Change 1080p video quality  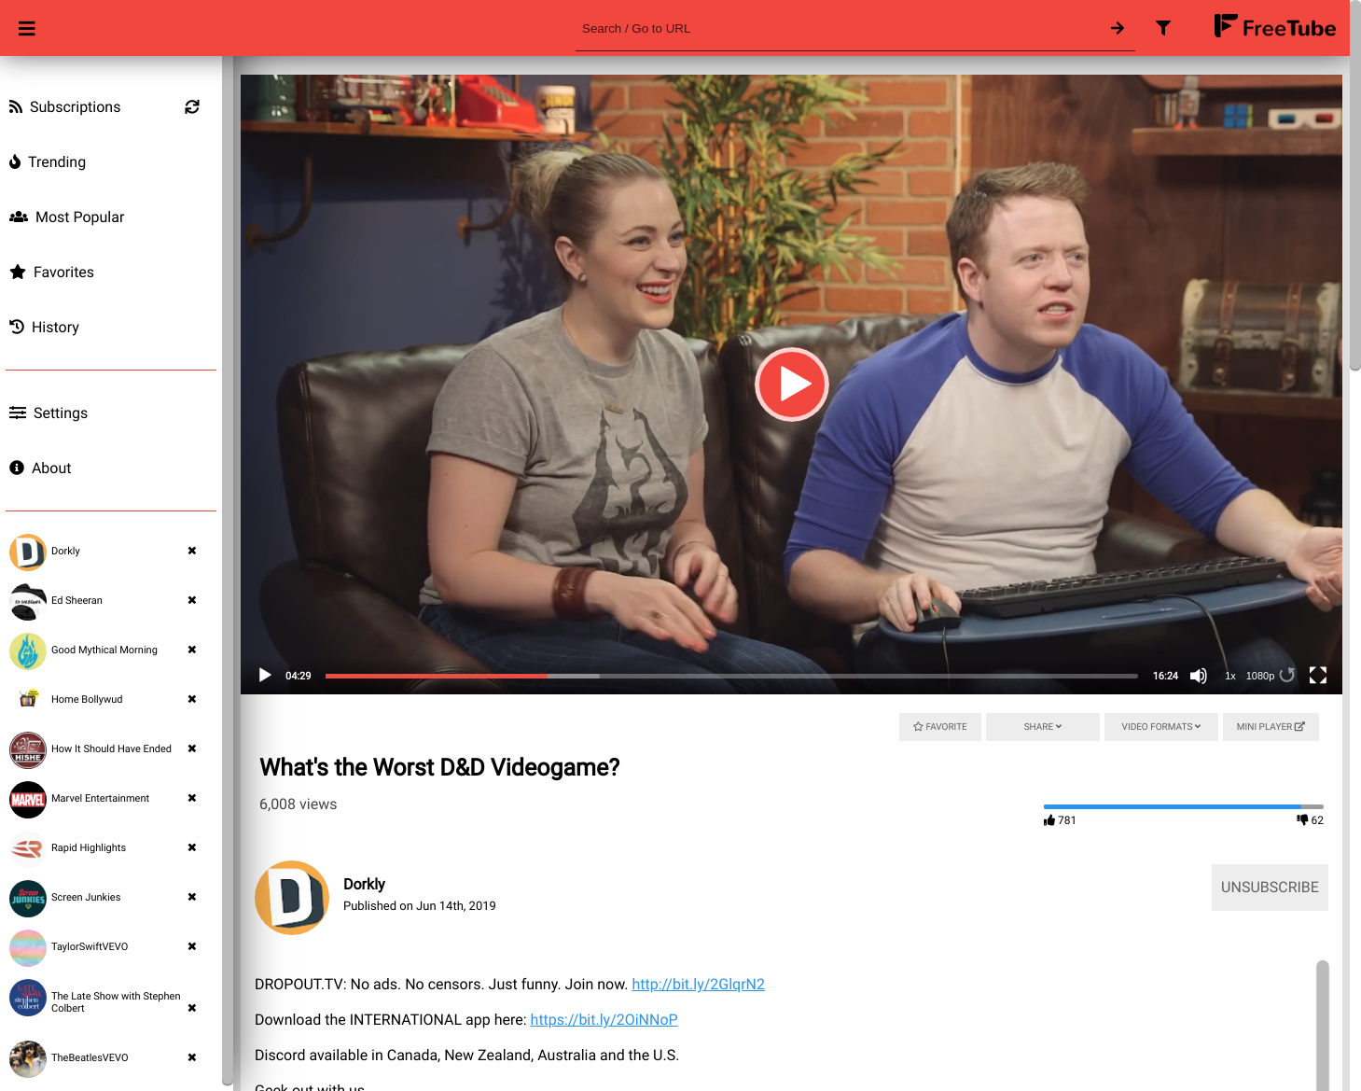(x=1260, y=676)
